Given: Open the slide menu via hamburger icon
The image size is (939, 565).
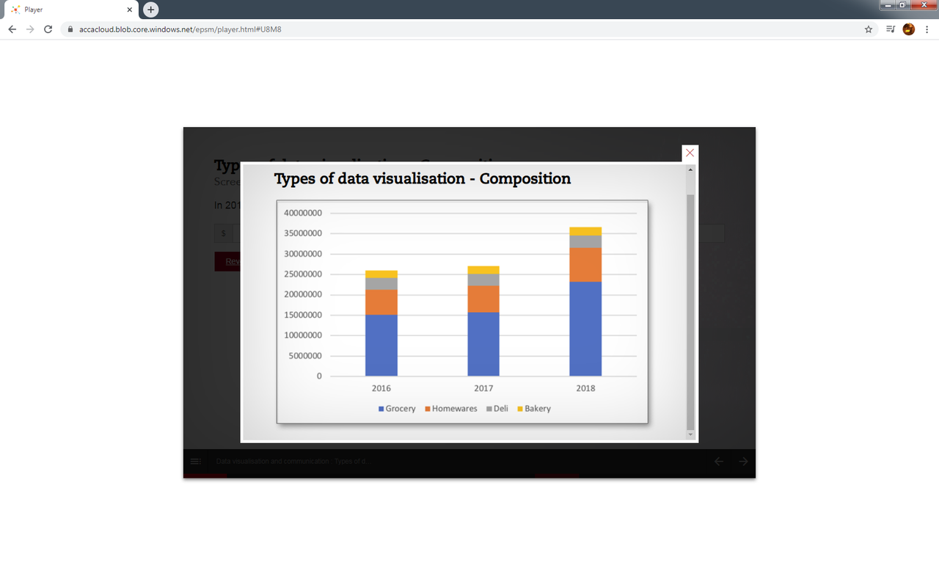Looking at the screenshot, I should click(196, 461).
